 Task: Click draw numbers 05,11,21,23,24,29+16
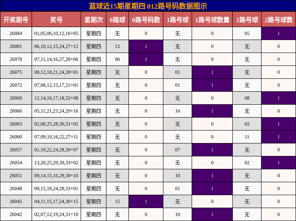point(56,111)
